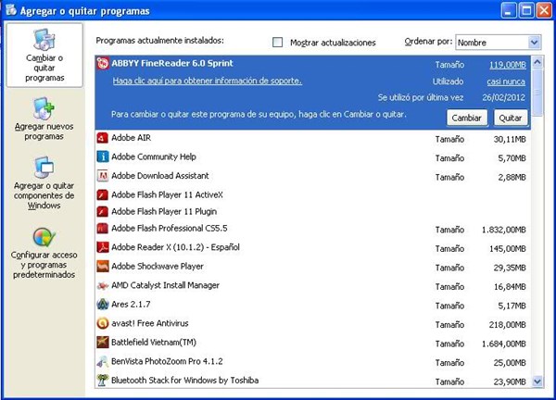Click the Bluetooth Stack palm tree icon

pyautogui.click(x=103, y=381)
